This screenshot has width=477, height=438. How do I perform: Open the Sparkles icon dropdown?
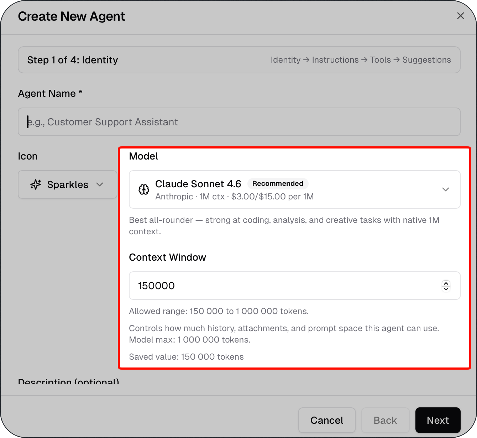click(x=68, y=184)
